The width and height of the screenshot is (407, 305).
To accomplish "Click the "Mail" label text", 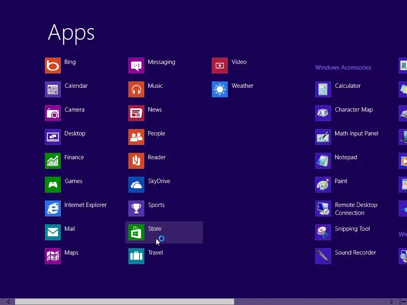I will click(70, 229).
